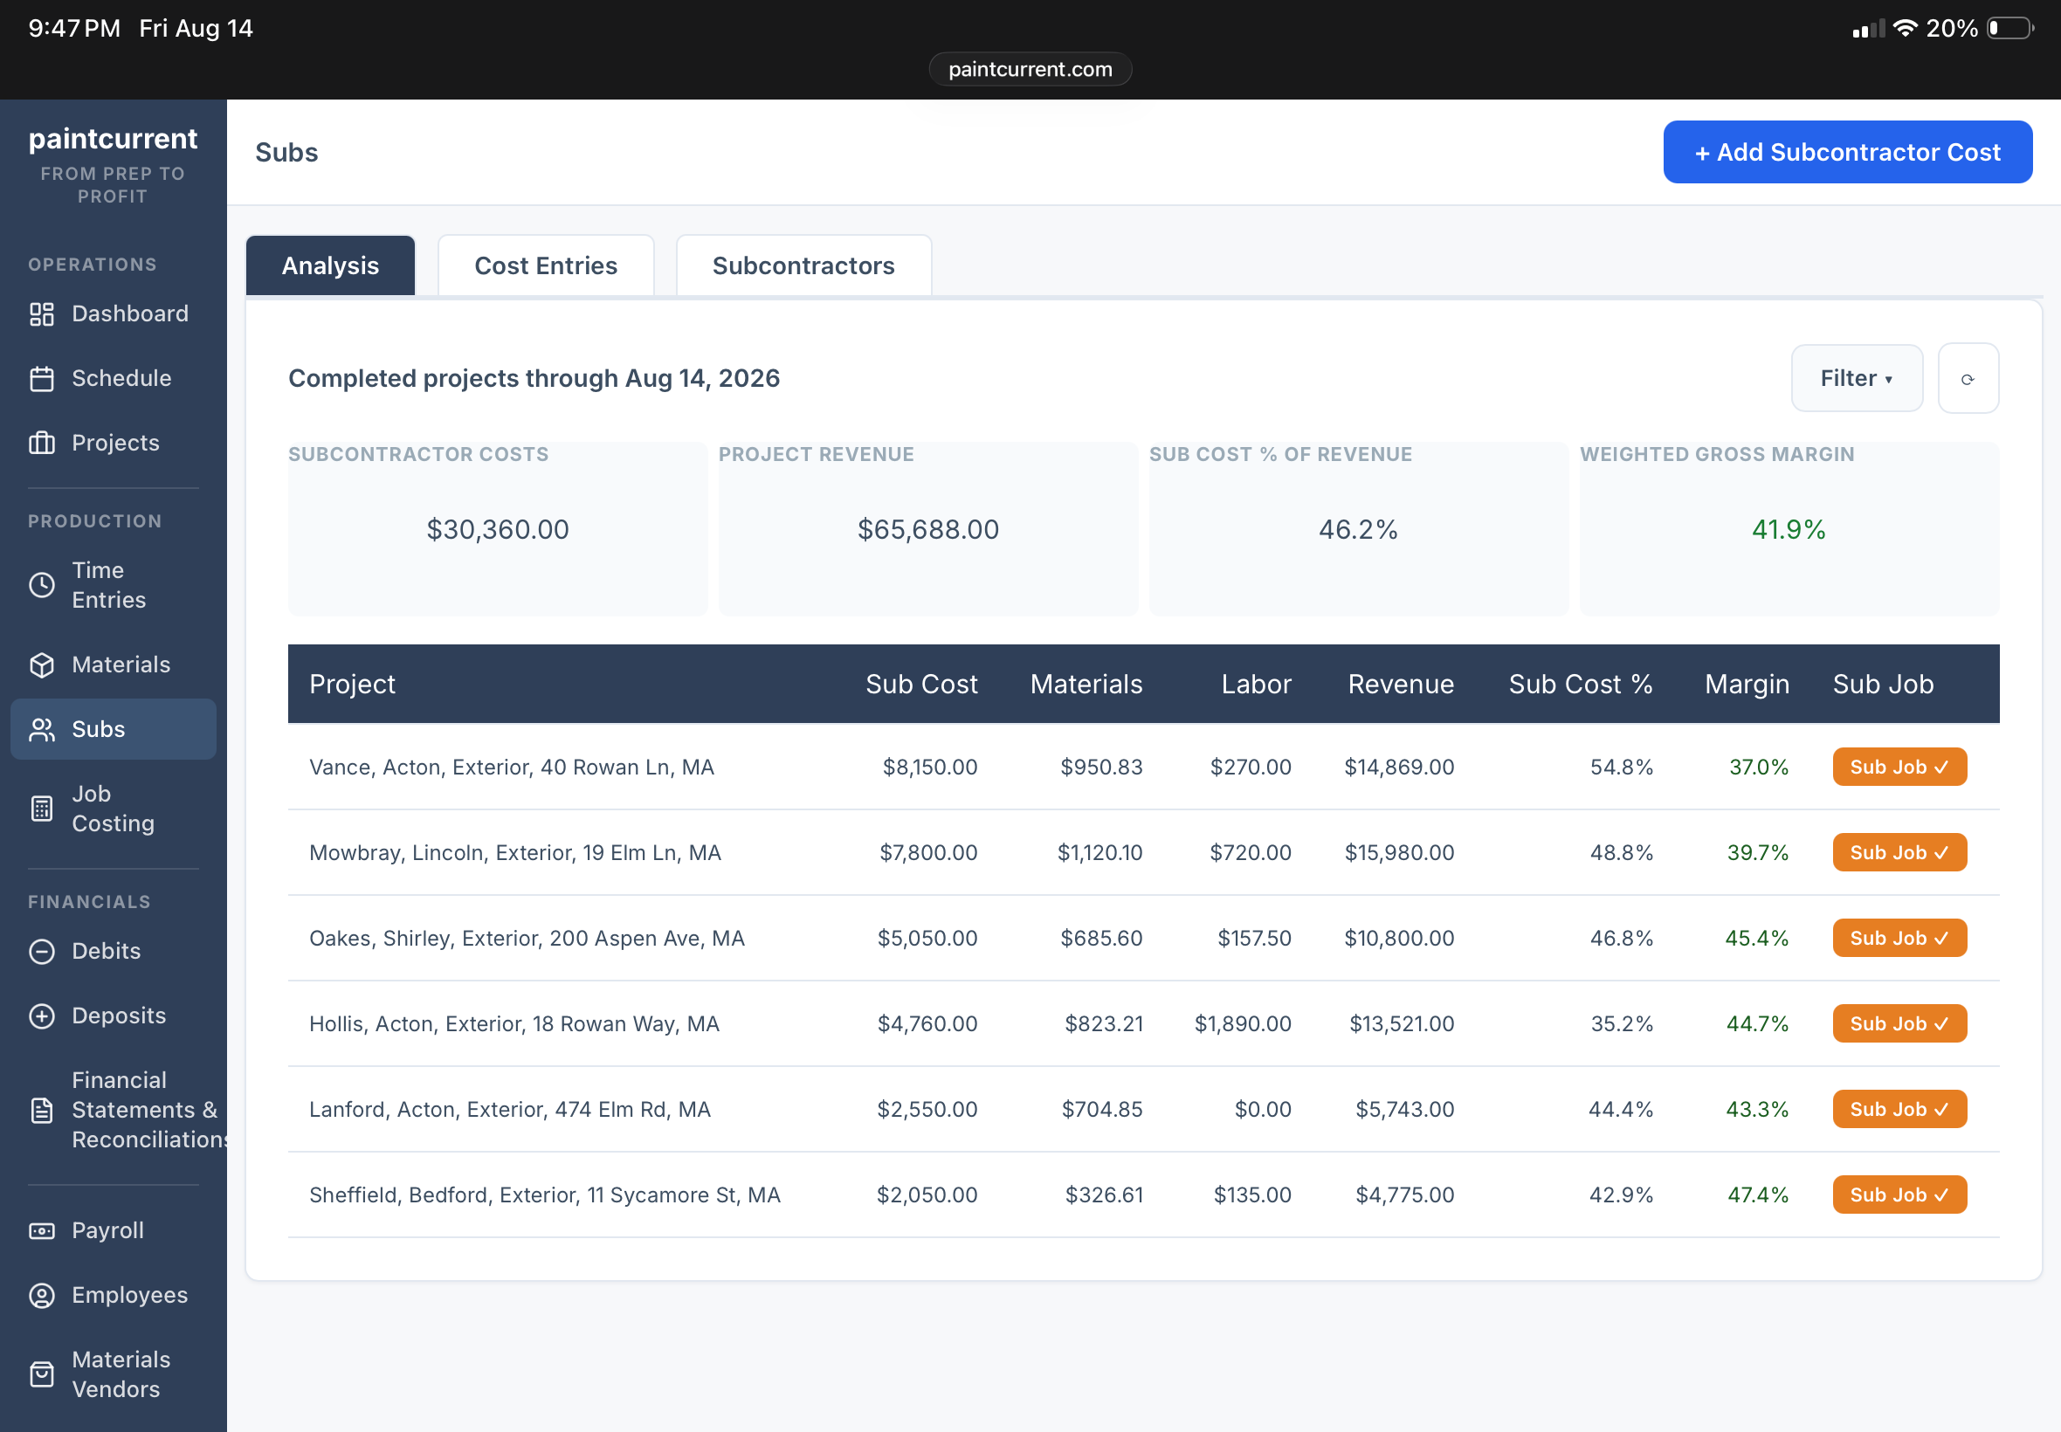
Task: Click the Employees user-circle icon
Action: [41, 1296]
